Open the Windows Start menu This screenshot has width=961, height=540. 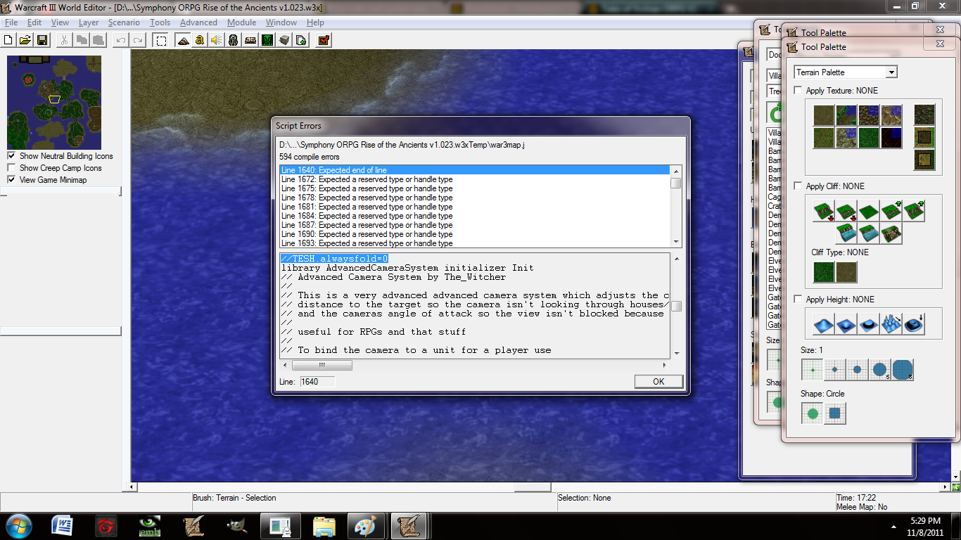coord(18,525)
